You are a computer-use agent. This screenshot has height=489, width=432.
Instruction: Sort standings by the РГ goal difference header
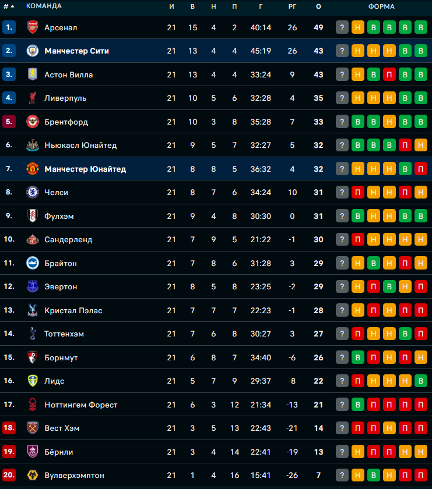292,6
